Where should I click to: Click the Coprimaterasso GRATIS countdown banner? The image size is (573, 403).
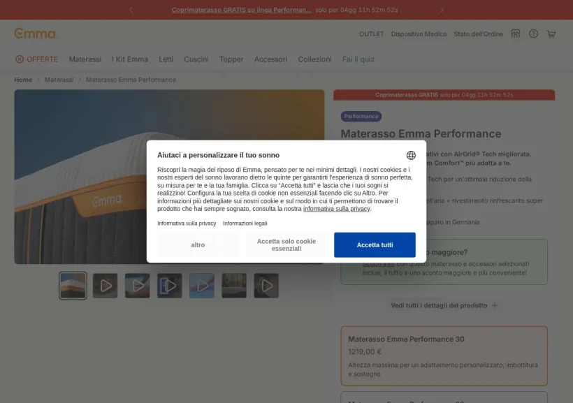444,95
